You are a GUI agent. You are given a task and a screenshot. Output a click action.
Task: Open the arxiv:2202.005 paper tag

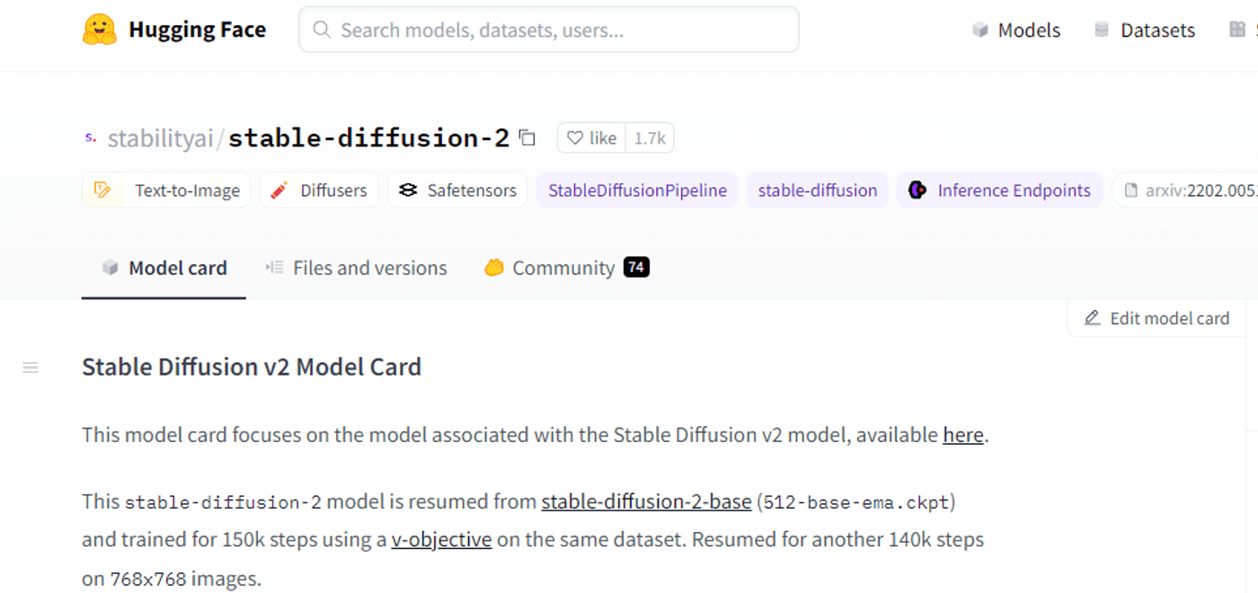(1195, 190)
